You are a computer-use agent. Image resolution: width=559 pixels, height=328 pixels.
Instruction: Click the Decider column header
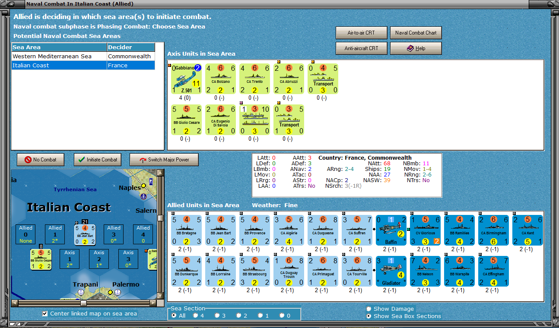click(x=131, y=47)
